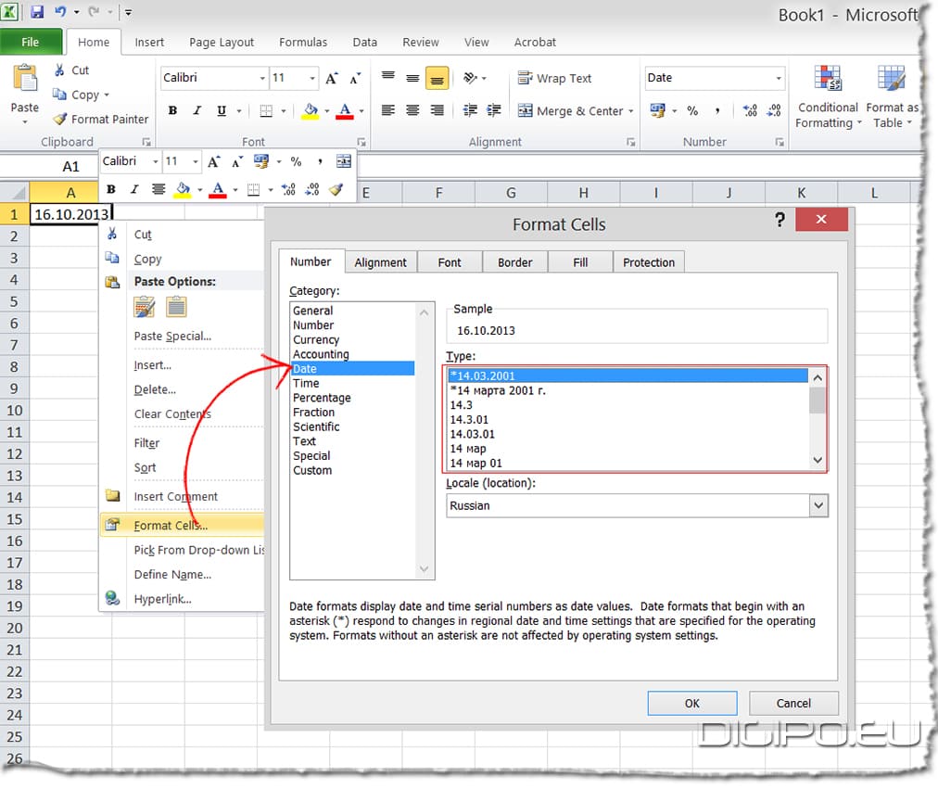Click the Save icon in quick access toolbar

point(37,13)
